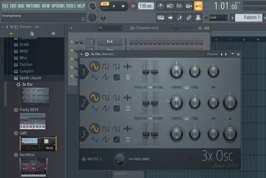266x178 pixels.
Task: Click the Browser back arrow icon
Action: tap(11, 27)
